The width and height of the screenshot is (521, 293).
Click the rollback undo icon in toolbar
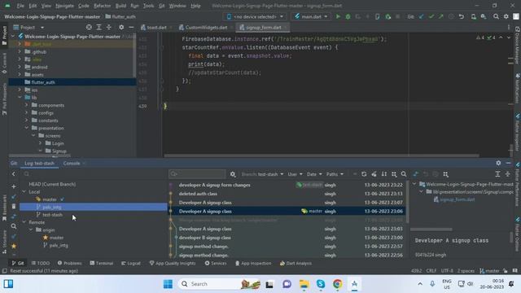pyautogui.click(x=462, y=16)
